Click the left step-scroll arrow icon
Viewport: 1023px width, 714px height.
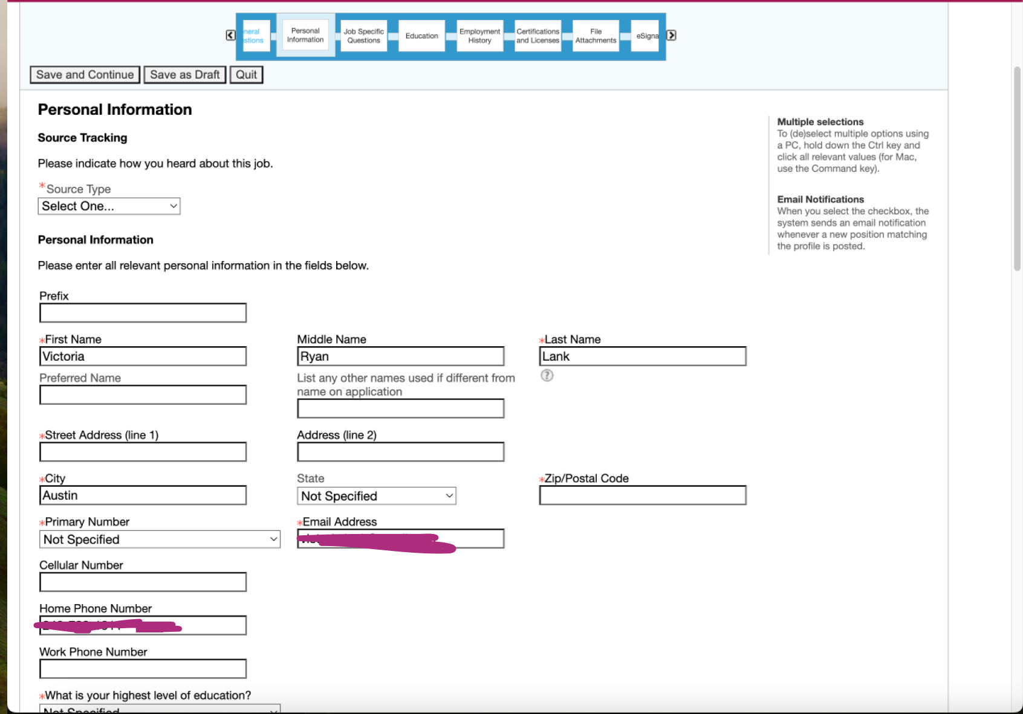[230, 36]
